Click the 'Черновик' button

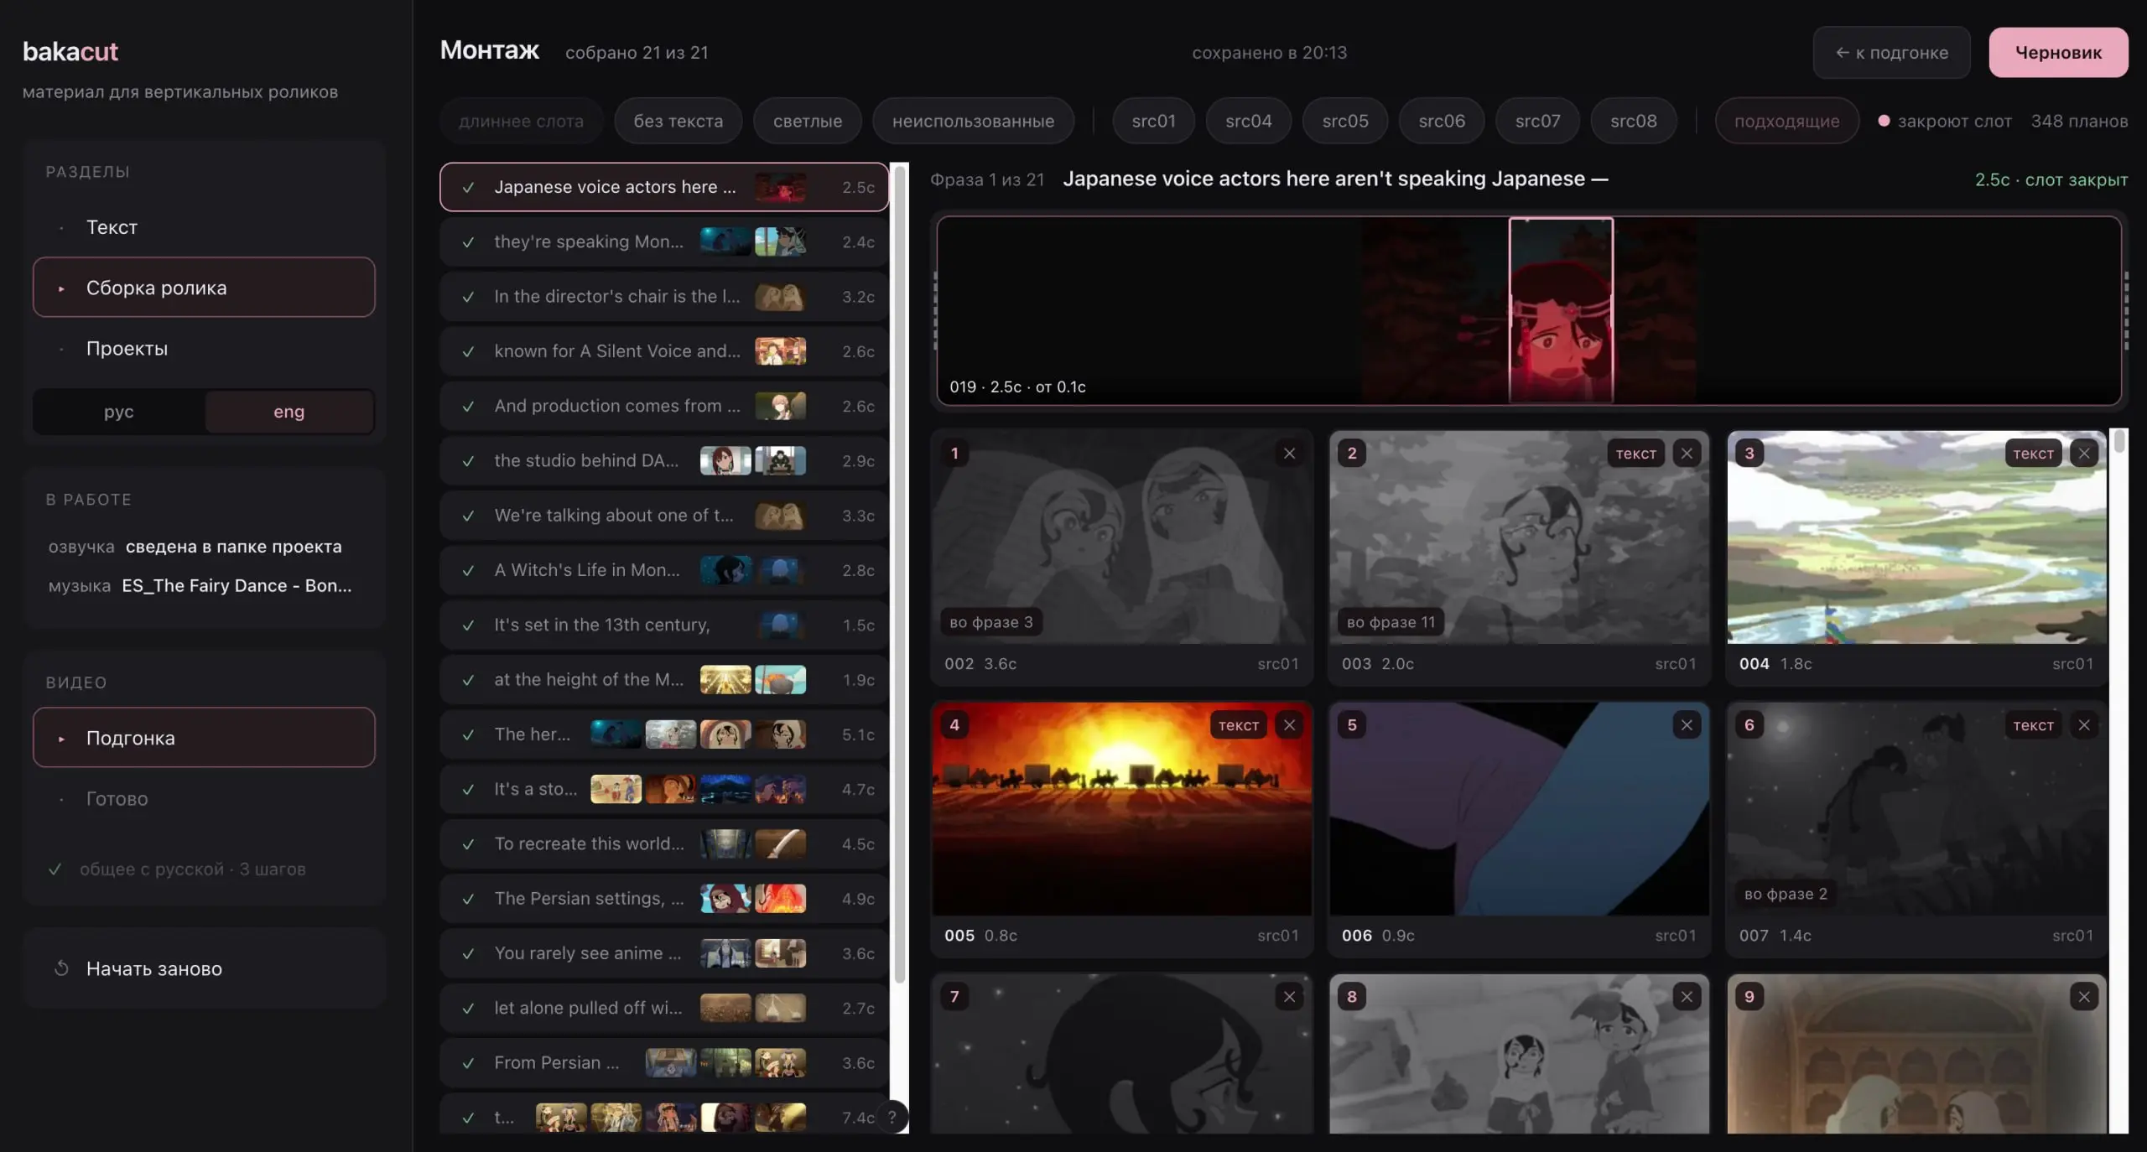(x=2058, y=52)
